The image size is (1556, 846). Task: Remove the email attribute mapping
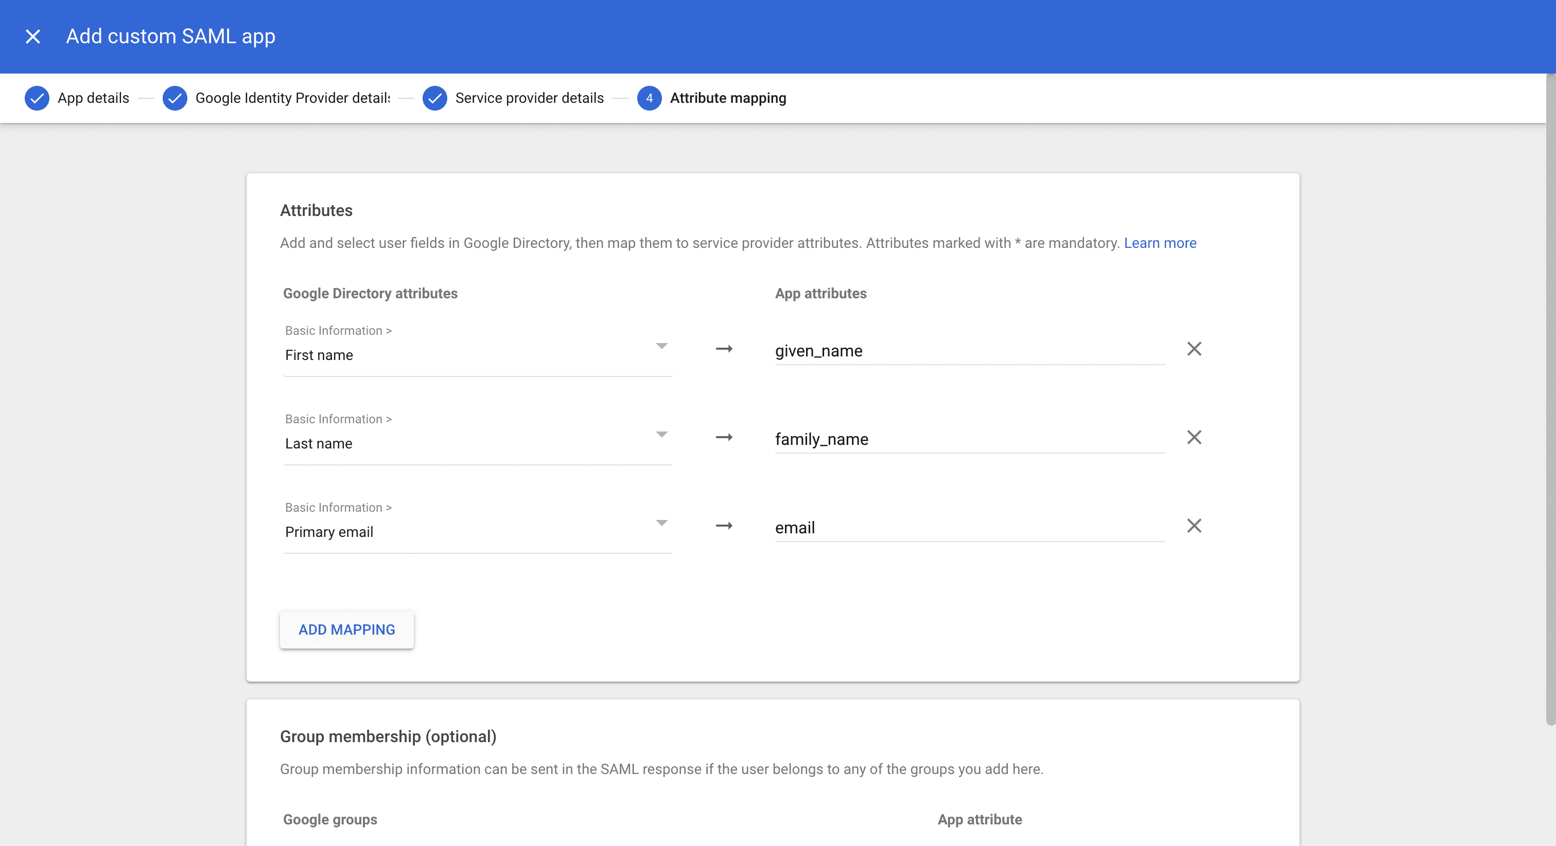coord(1194,526)
